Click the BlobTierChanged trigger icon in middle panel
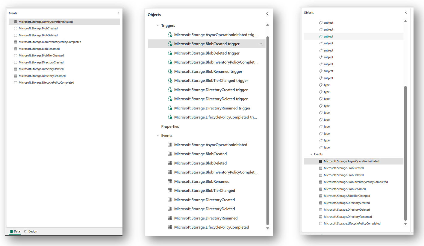 tap(170, 81)
